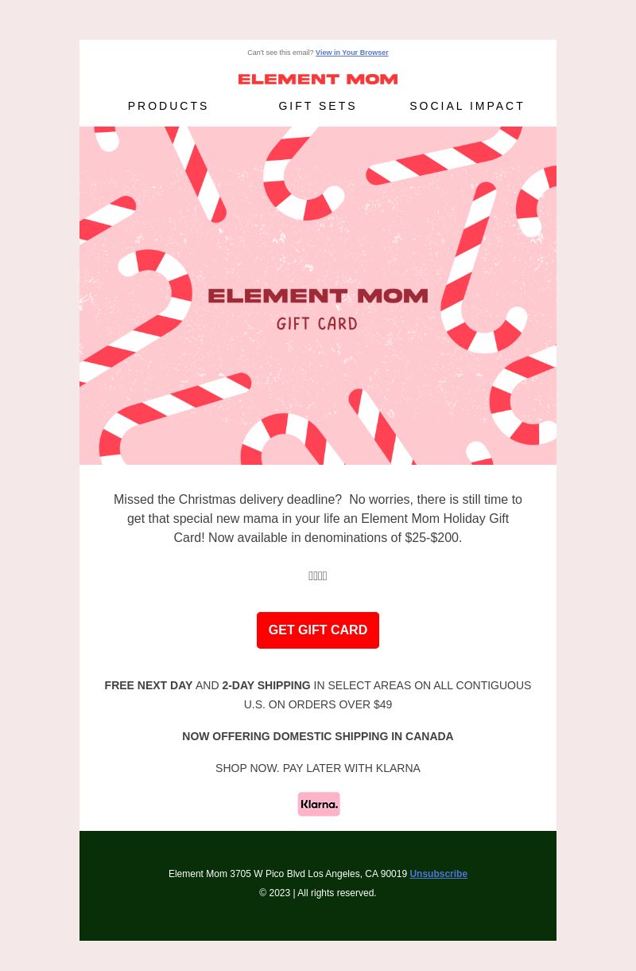The image size is (636, 971).
Task: Click the Los Angeles address in the footer
Action: [288, 874]
